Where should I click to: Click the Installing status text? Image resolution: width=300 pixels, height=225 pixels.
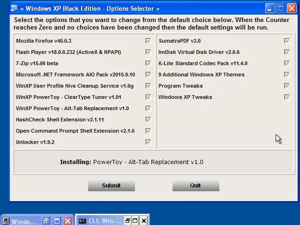pos(132,162)
